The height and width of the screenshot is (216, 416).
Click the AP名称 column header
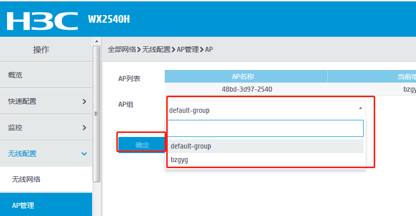point(246,77)
